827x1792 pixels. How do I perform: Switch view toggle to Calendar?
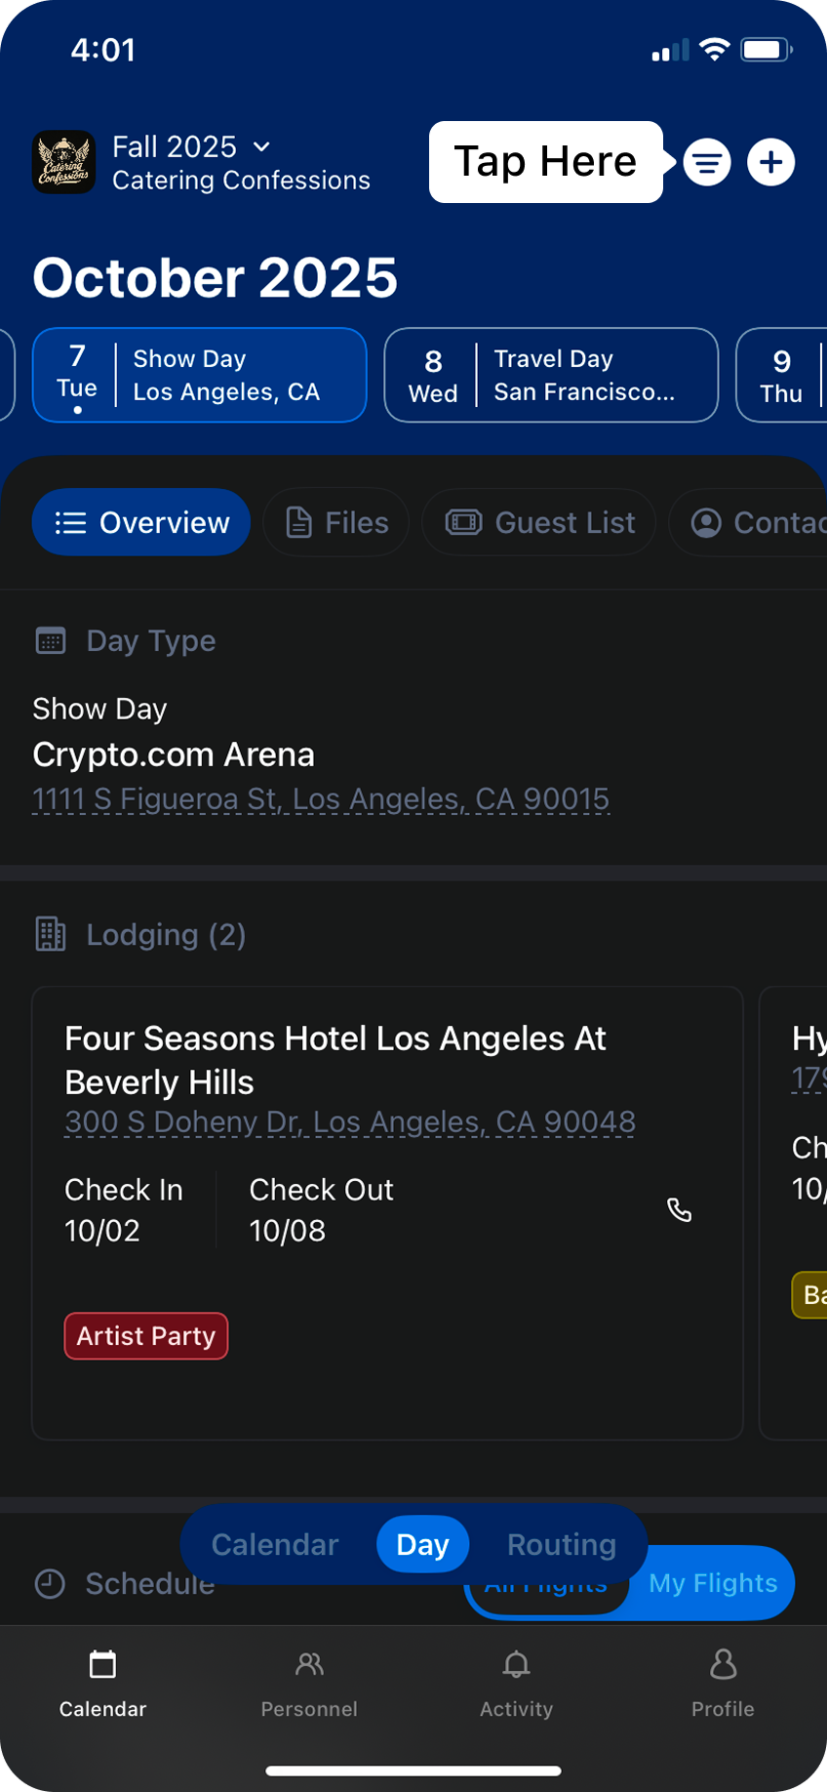275,1544
